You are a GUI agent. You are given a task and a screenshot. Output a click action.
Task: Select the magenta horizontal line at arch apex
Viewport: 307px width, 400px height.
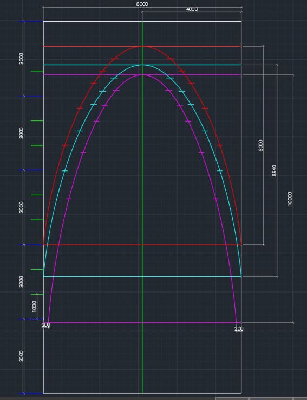142,75
